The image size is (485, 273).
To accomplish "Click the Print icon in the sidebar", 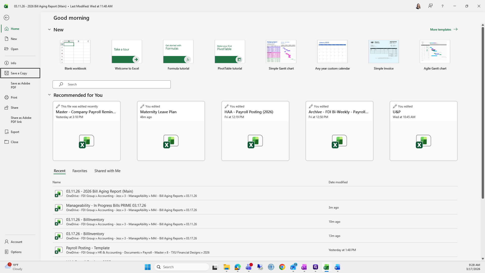I will pyautogui.click(x=7, y=97).
